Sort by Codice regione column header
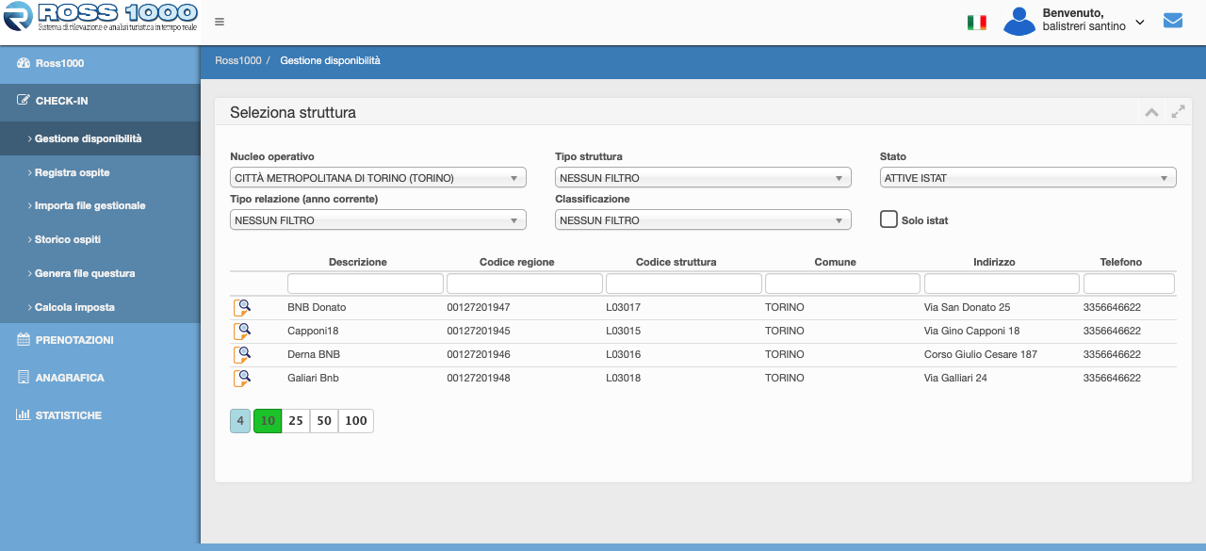Screen dimensions: 1206x551 click(x=516, y=262)
